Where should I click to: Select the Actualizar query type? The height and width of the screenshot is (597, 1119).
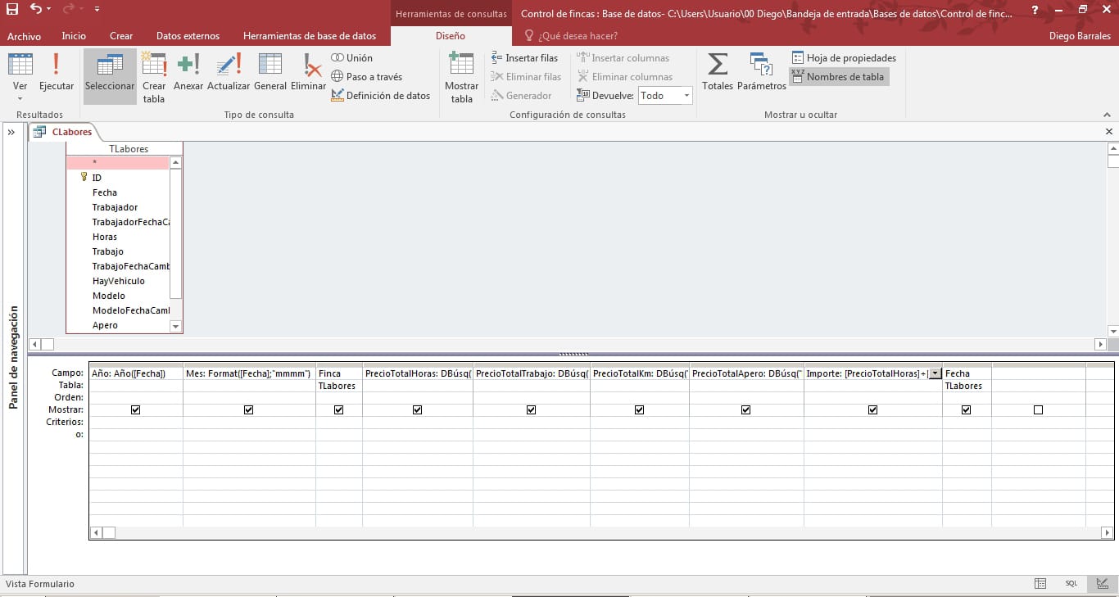click(229, 71)
